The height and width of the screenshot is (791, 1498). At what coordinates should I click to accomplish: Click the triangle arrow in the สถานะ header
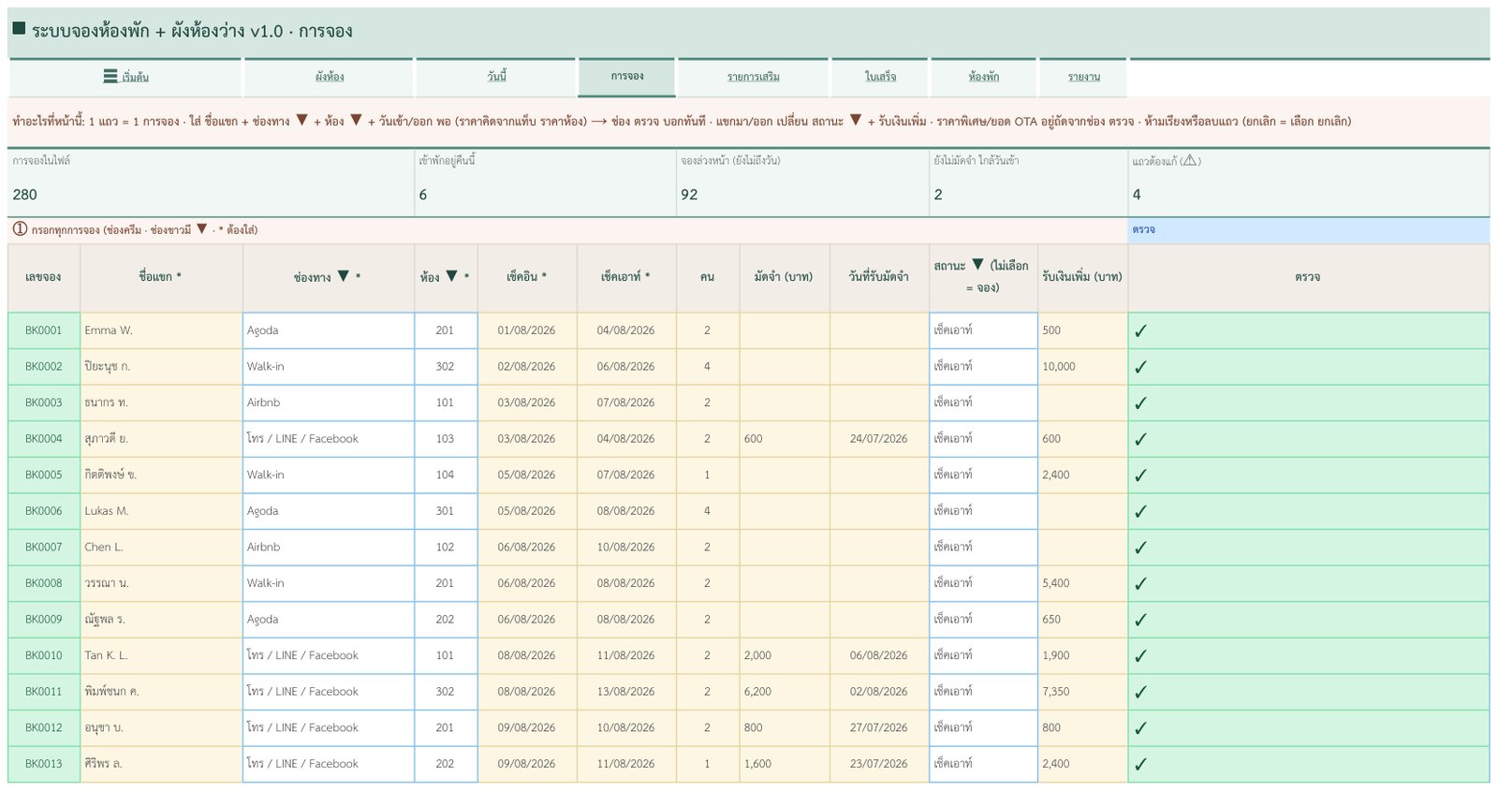point(977,265)
